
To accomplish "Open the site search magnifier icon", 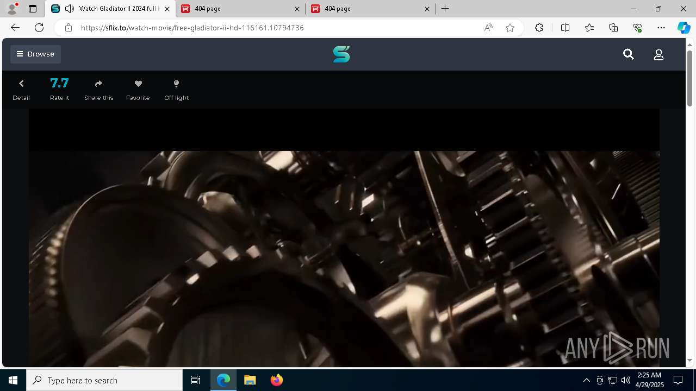I will 629,54.
